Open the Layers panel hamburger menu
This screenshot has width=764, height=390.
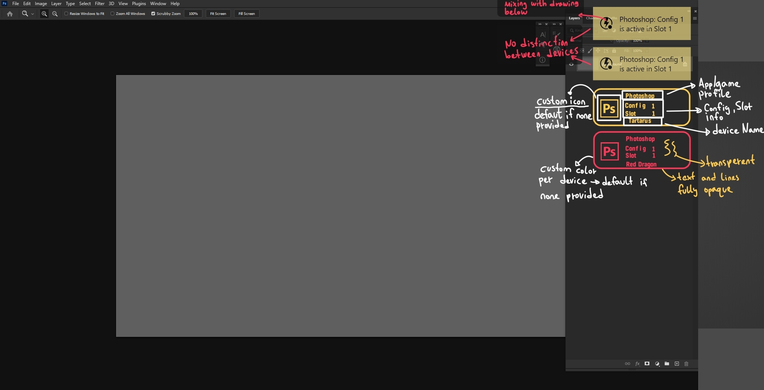pyautogui.click(x=695, y=19)
